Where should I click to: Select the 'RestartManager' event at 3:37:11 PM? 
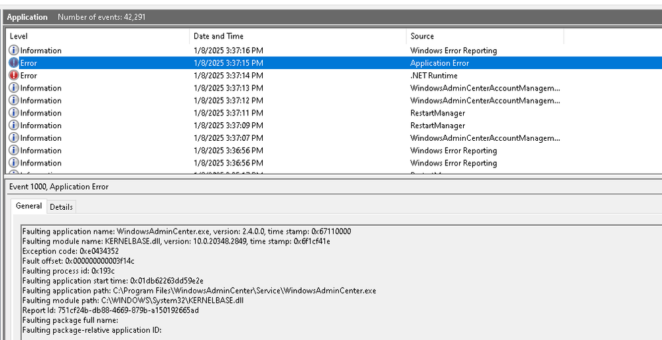pos(437,113)
